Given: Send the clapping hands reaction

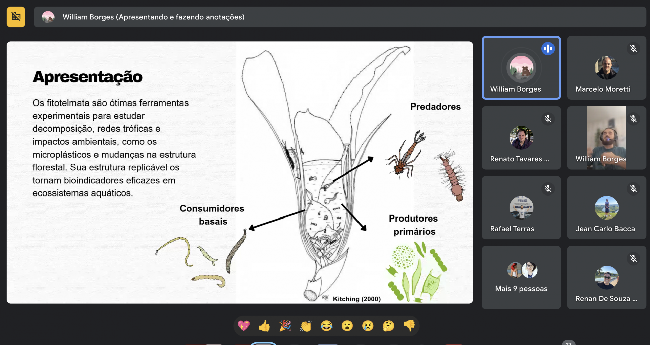Looking at the screenshot, I should 306,326.
